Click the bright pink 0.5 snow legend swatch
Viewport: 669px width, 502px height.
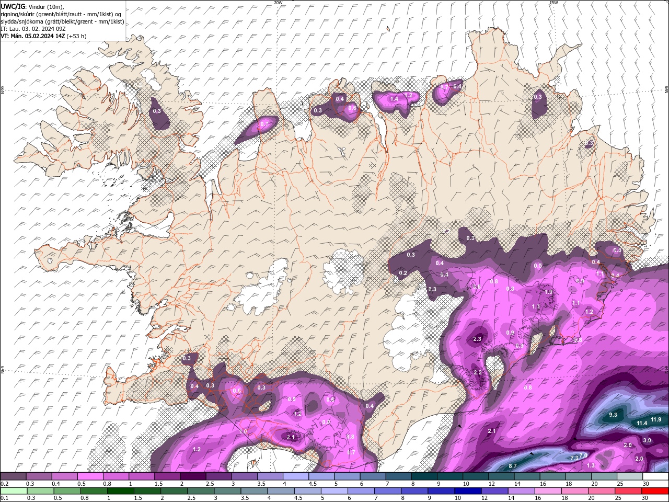(90, 476)
